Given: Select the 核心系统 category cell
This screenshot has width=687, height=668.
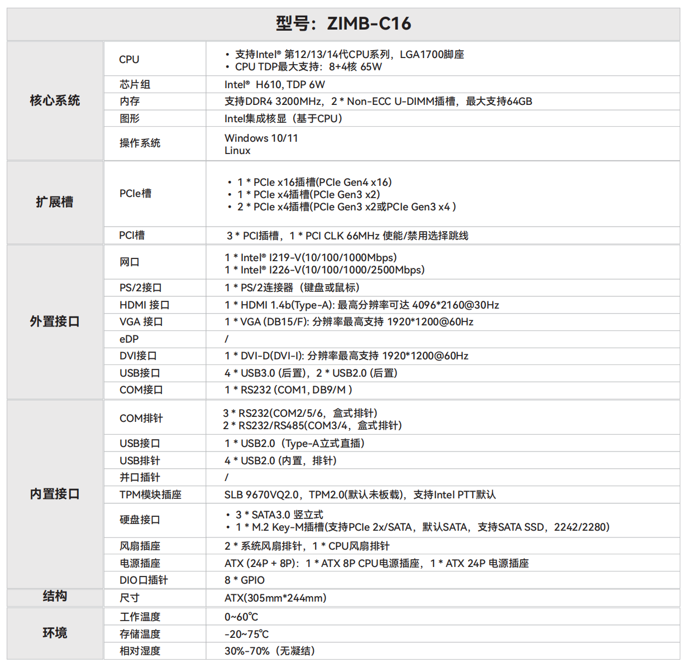Looking at the screenshot, I should point(55,100).
